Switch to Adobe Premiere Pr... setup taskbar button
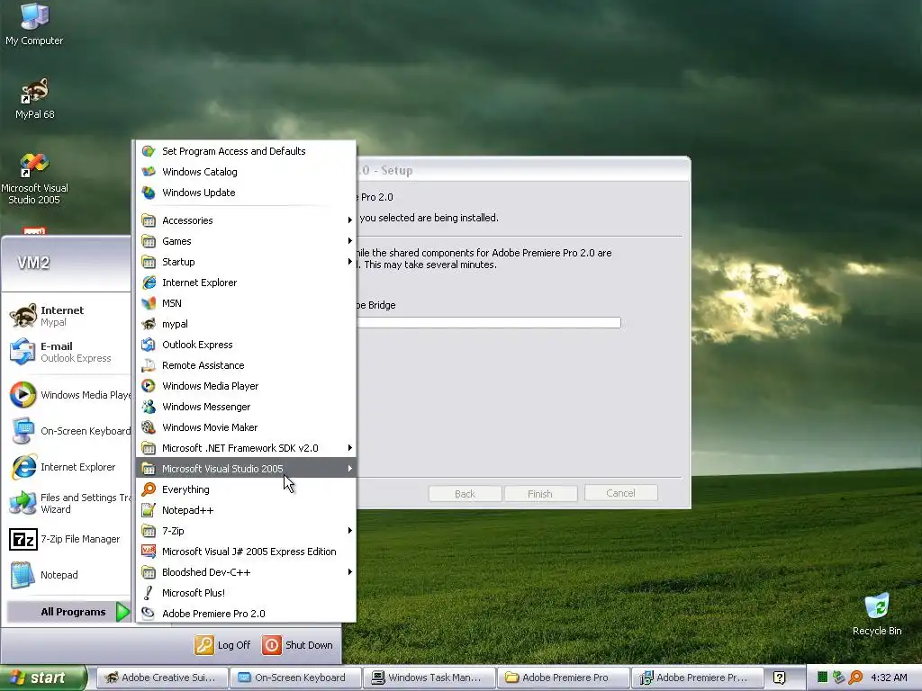 696,678
